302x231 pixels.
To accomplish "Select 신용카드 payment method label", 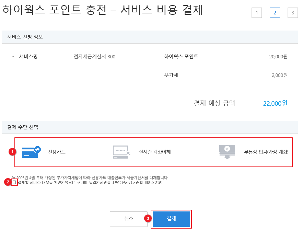I will tap(57, 152).
